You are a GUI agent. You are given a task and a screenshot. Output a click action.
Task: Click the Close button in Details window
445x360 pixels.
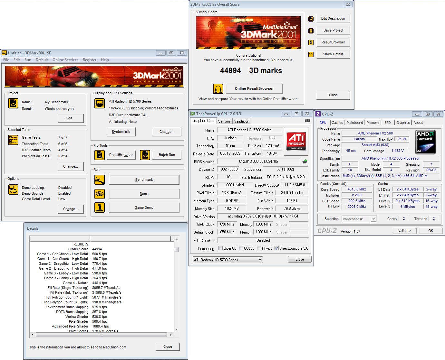168,347
